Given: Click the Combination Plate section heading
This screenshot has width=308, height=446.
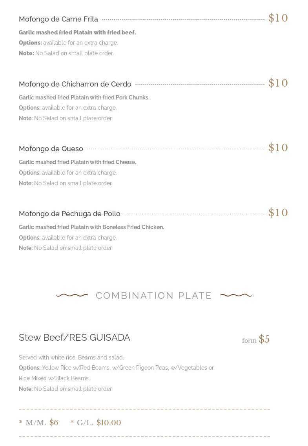Looking at the screenshot, I should click(154, 296).
